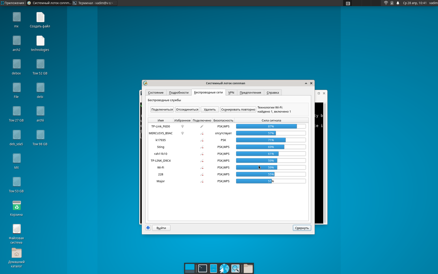Select the rah11k10 network row
This screenshot has height=274, width=438.
(228, 154)
